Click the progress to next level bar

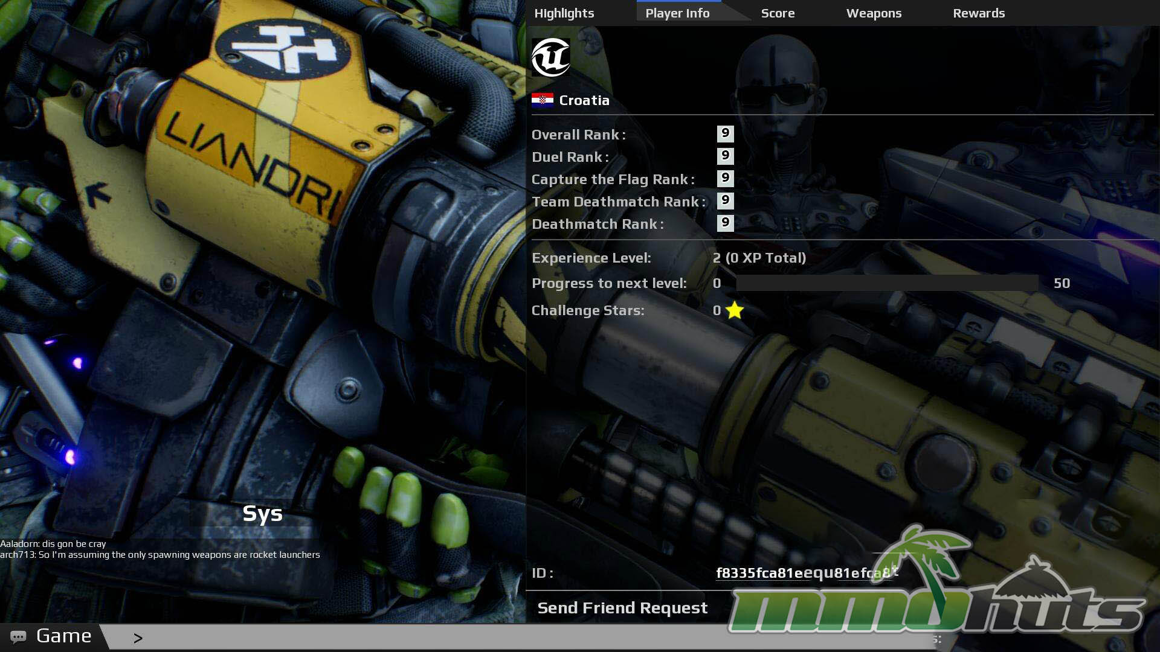(x=886, y=283)
